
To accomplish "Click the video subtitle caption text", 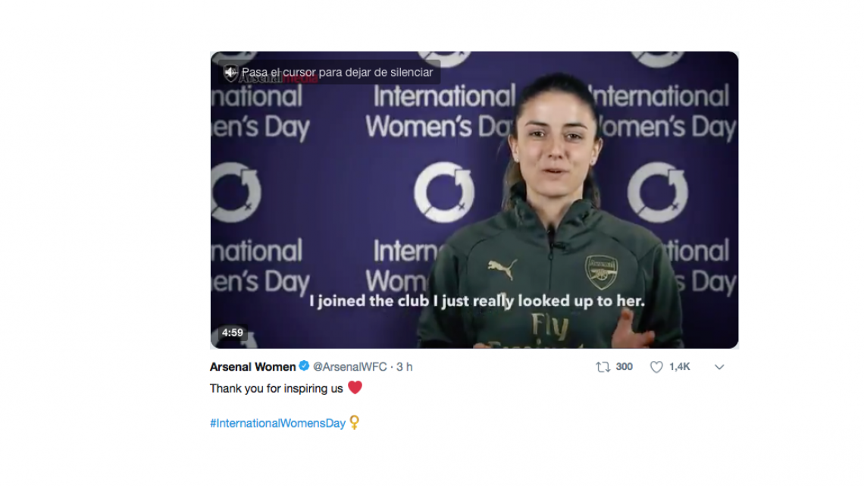I will (x=477, y=301).
